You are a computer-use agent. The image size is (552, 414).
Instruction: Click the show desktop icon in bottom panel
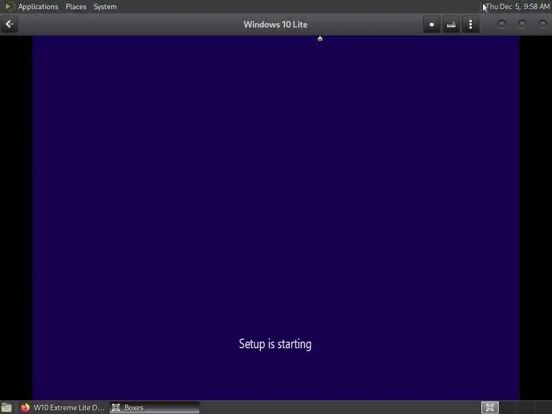pos(6,408)
